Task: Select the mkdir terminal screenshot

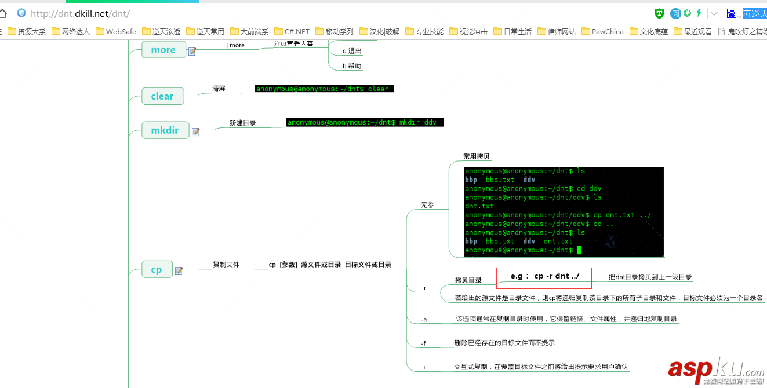Action: tap(365, 122)
